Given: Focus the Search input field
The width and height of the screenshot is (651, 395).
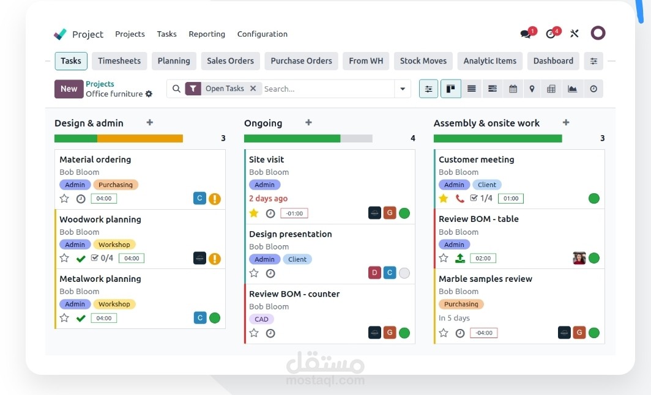Looking at the screenshot, I should [x=328, y=89].
